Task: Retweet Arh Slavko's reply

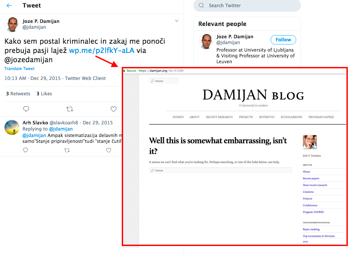Action: tap(67, 150)
